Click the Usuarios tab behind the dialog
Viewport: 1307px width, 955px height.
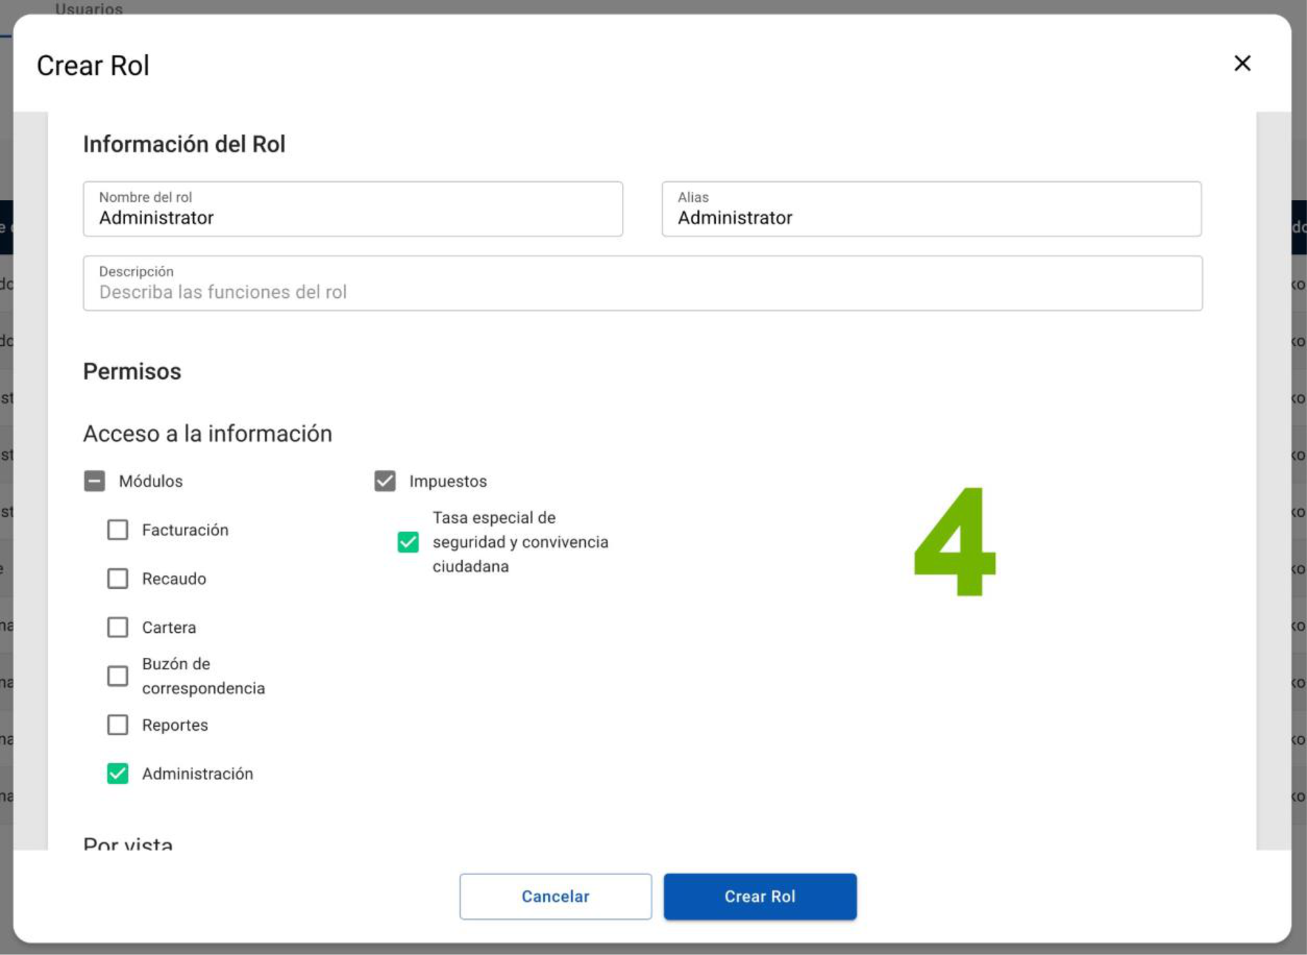tap(89, 8)
